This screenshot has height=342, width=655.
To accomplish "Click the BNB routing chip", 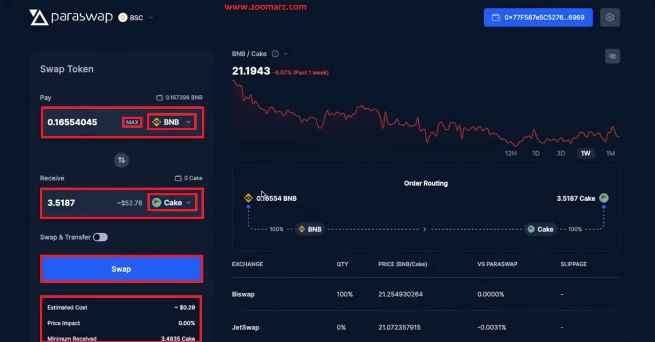I will (x=309, y=229).
